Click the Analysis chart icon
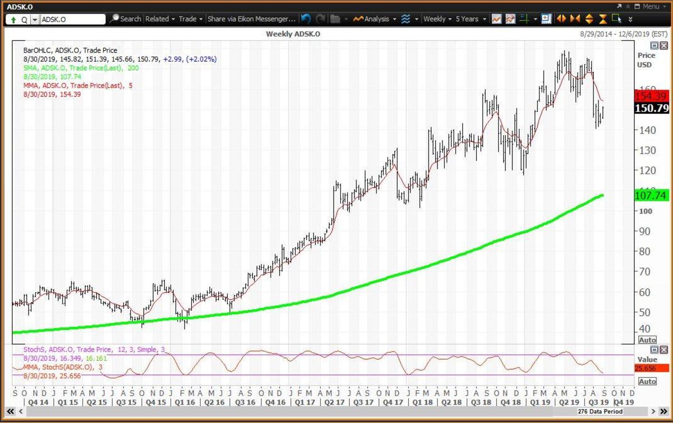Screen dimensions: 673x423 357,19
